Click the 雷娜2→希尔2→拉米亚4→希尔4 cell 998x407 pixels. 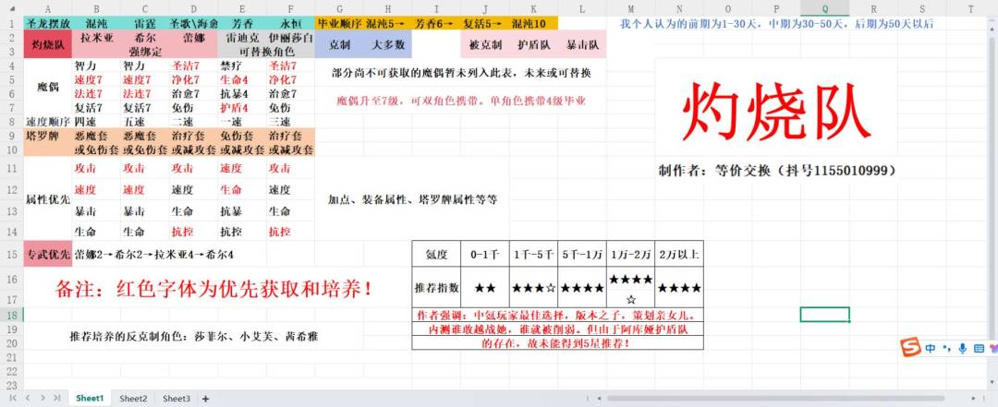154,255
